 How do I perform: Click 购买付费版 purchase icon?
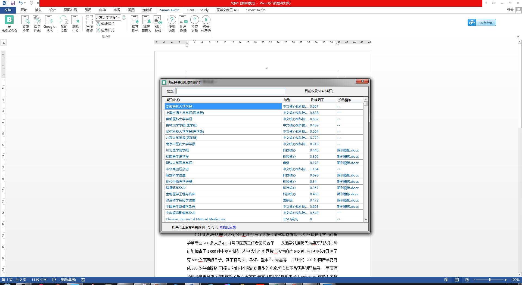coord(206,24)
